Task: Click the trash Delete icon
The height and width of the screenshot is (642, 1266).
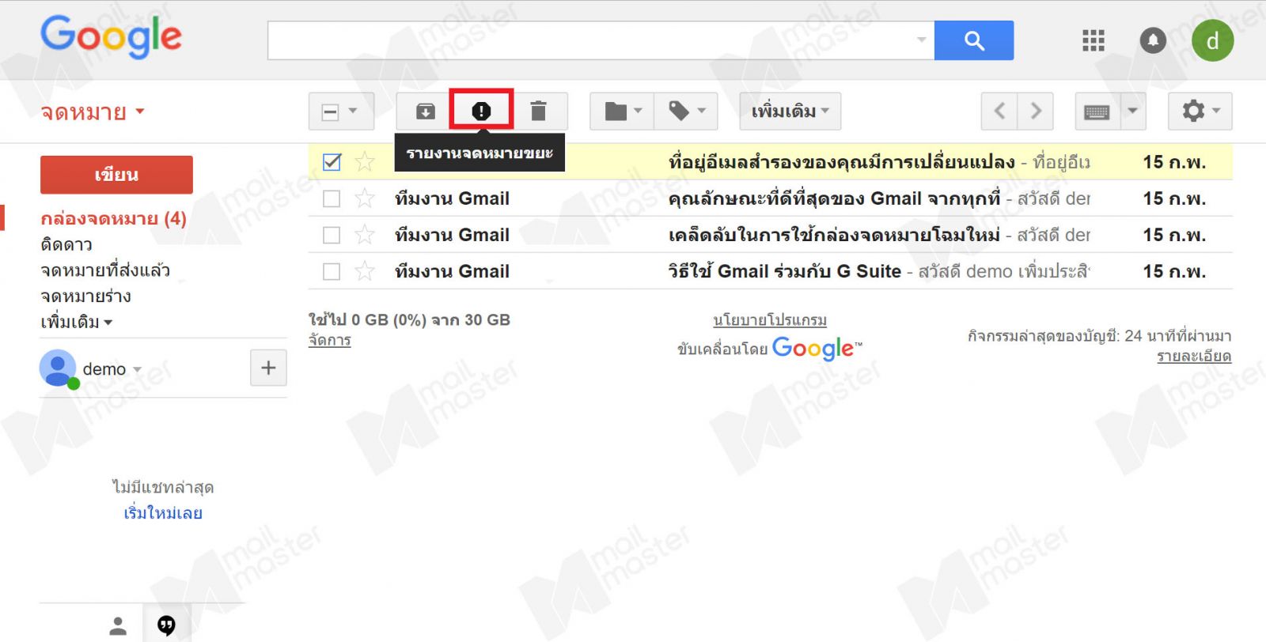Action: pyautogui.click(x=538, y=111)
